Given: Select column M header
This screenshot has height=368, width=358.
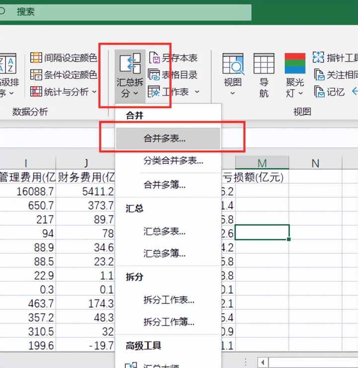Looking at the screenshot, I should point(262,163).
